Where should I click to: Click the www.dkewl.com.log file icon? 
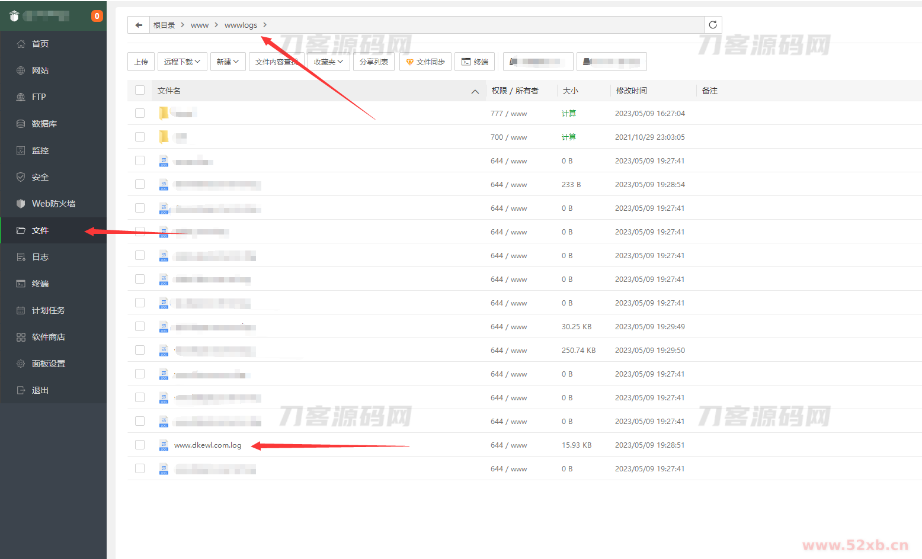pyautogui.click(x=164, y=445)
